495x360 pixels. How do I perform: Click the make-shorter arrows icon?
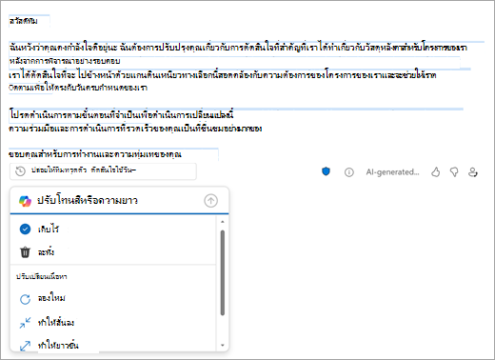coord(25,323)
